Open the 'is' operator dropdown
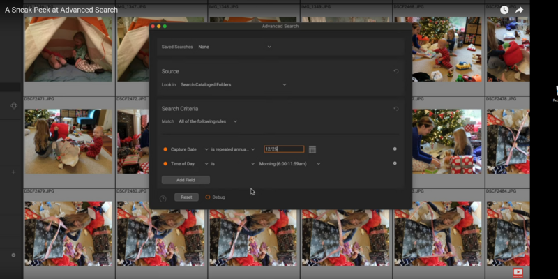 click(233, 164)
